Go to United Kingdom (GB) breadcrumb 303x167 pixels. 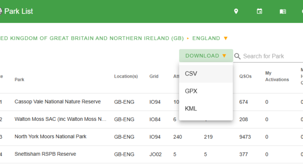[92, 38]
